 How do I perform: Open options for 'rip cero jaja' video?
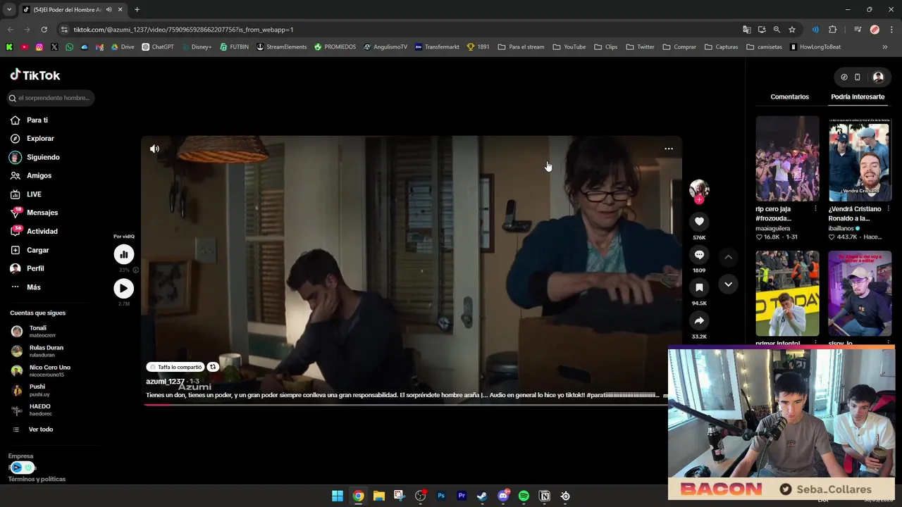click(x=815, y=209)
